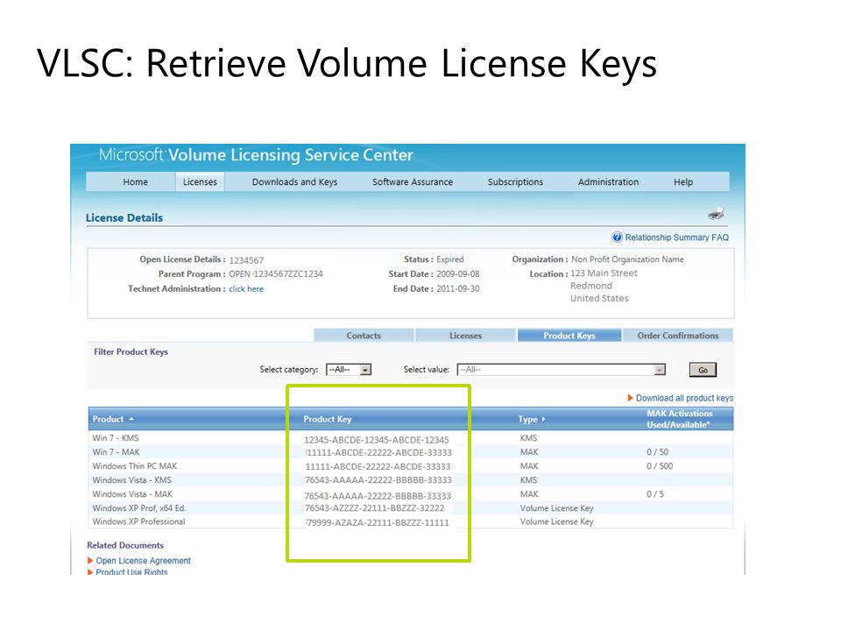Click the Go button
This screenshot has height=631, width=841.
tap(703, 370)
